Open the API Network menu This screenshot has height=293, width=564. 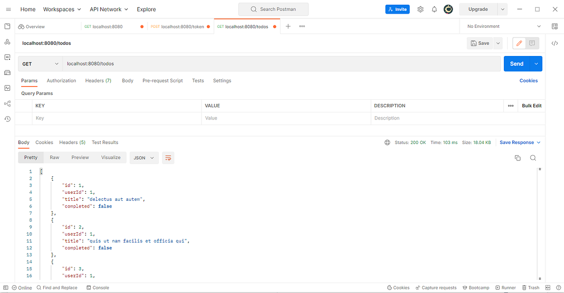[x=109, y=9]
